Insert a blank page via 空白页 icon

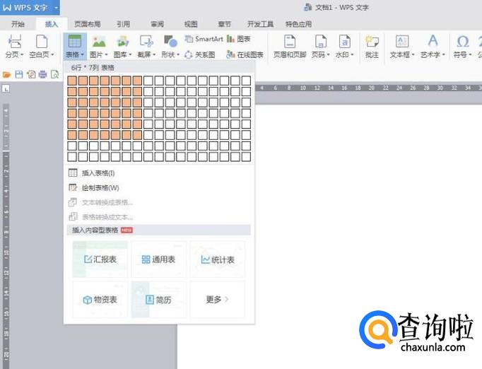(x=42, y=41)
